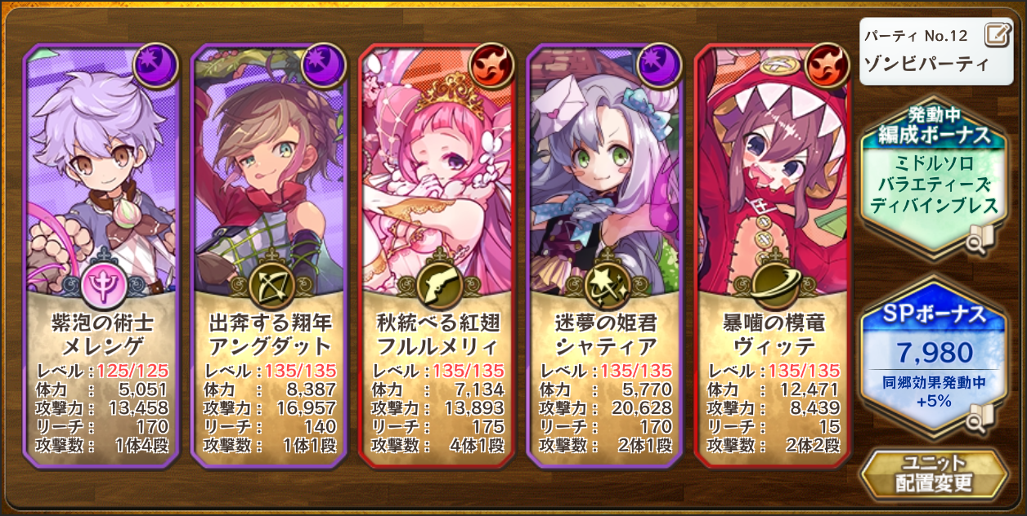Click メレンゲ's pink mage class icon
1027x516 pixels.
click(x=104, y=286)
